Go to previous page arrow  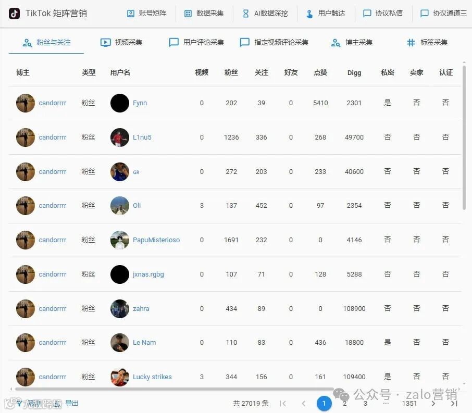[x=303, y=404]
